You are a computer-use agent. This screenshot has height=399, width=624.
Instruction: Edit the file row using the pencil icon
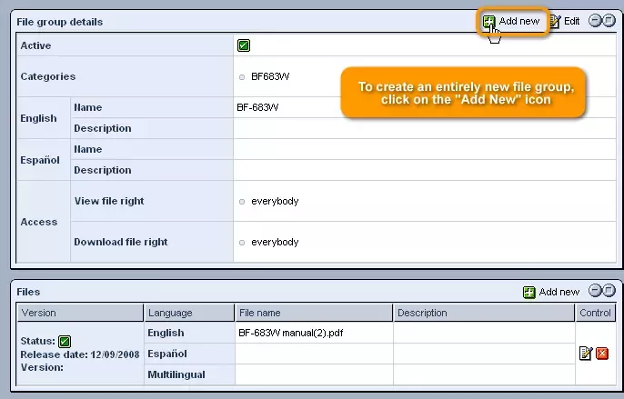click(586, 354)
